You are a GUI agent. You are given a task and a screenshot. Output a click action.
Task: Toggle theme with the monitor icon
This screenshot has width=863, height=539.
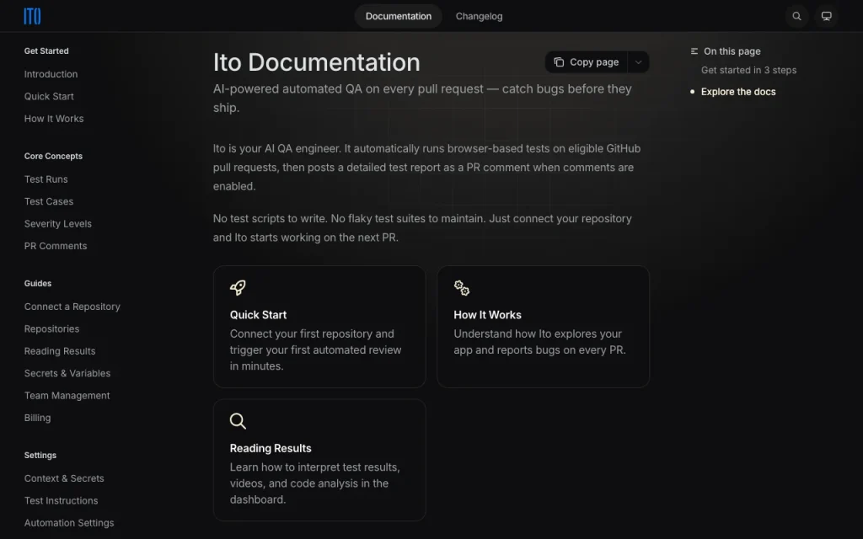click(826, 16)
